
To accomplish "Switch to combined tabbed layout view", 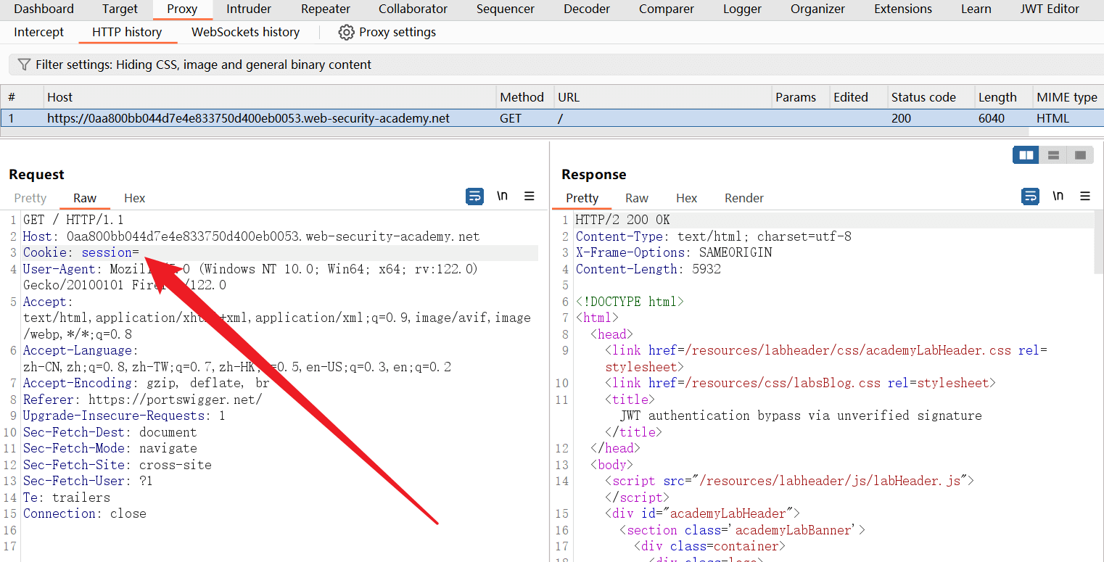I will pos(1080,155).
